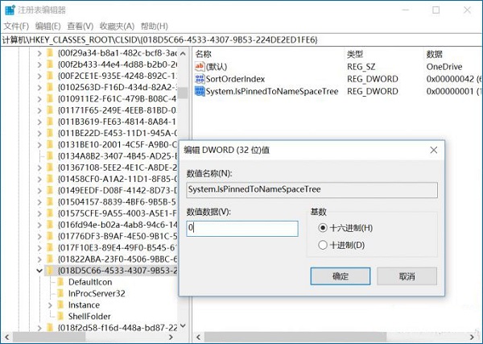Expand the {011B3619-FE63-4814 key
Viewport: 483px width, 344px height.
tap(39, 122)
